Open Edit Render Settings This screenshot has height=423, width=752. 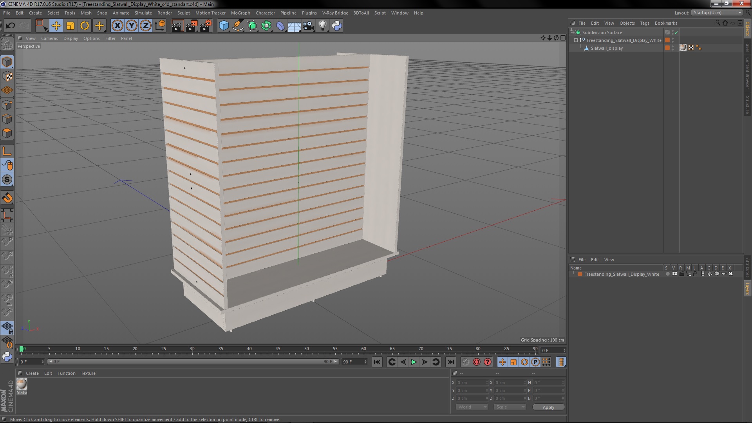(206, 26)
